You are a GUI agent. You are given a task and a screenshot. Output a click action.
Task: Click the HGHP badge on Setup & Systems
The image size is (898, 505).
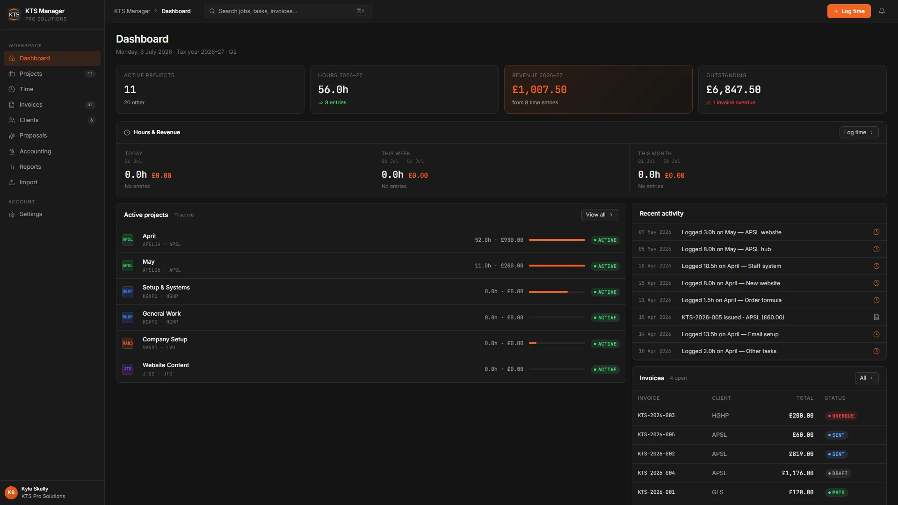128,291
